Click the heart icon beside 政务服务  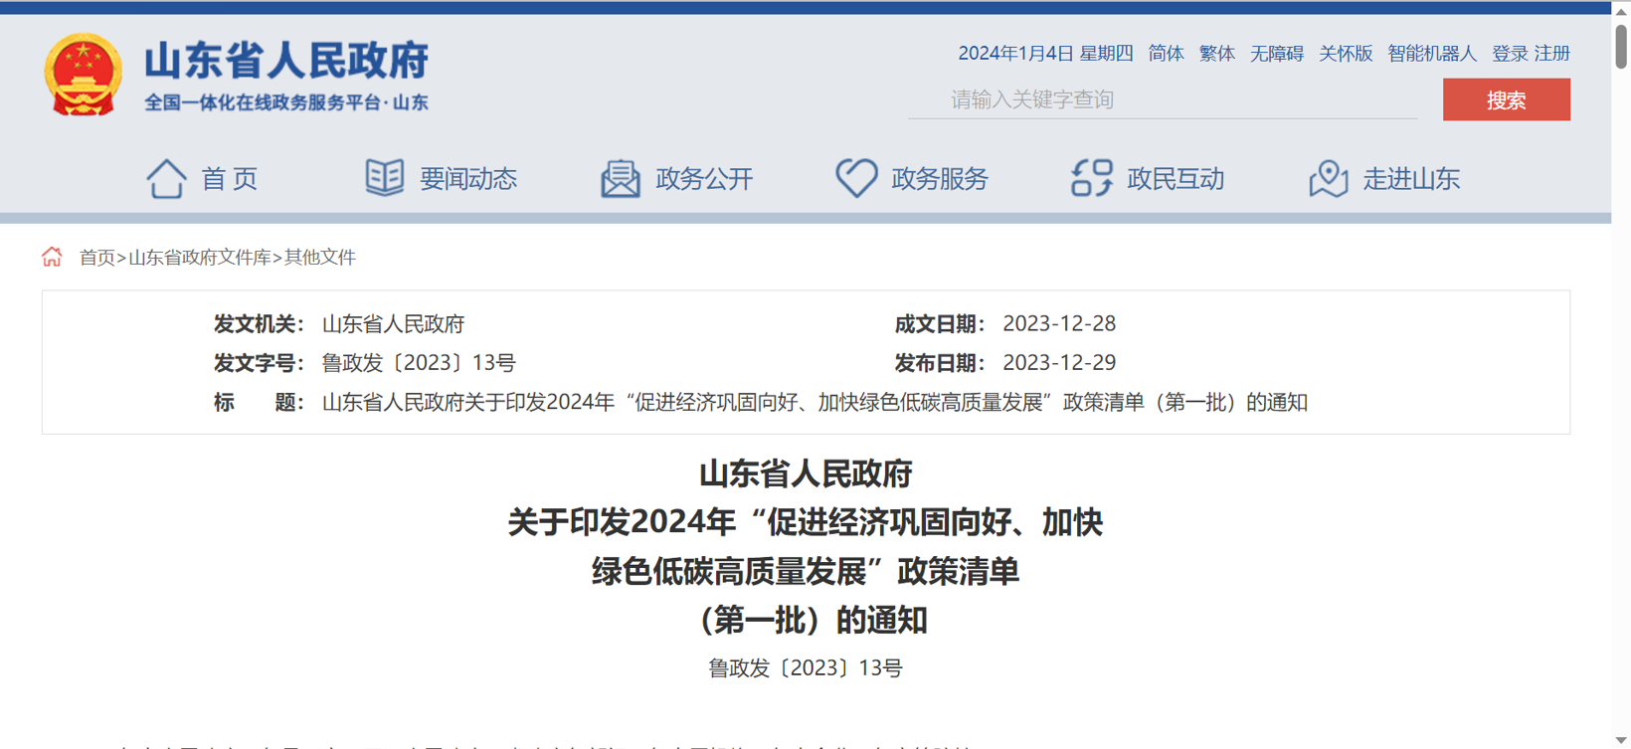pos(855,178)
